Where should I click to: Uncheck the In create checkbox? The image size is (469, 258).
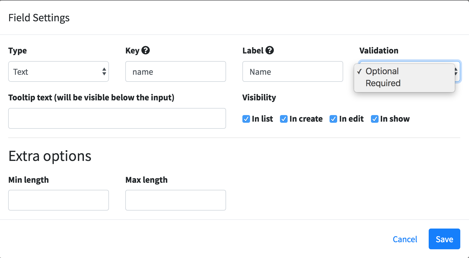click(x=284, y=119)
